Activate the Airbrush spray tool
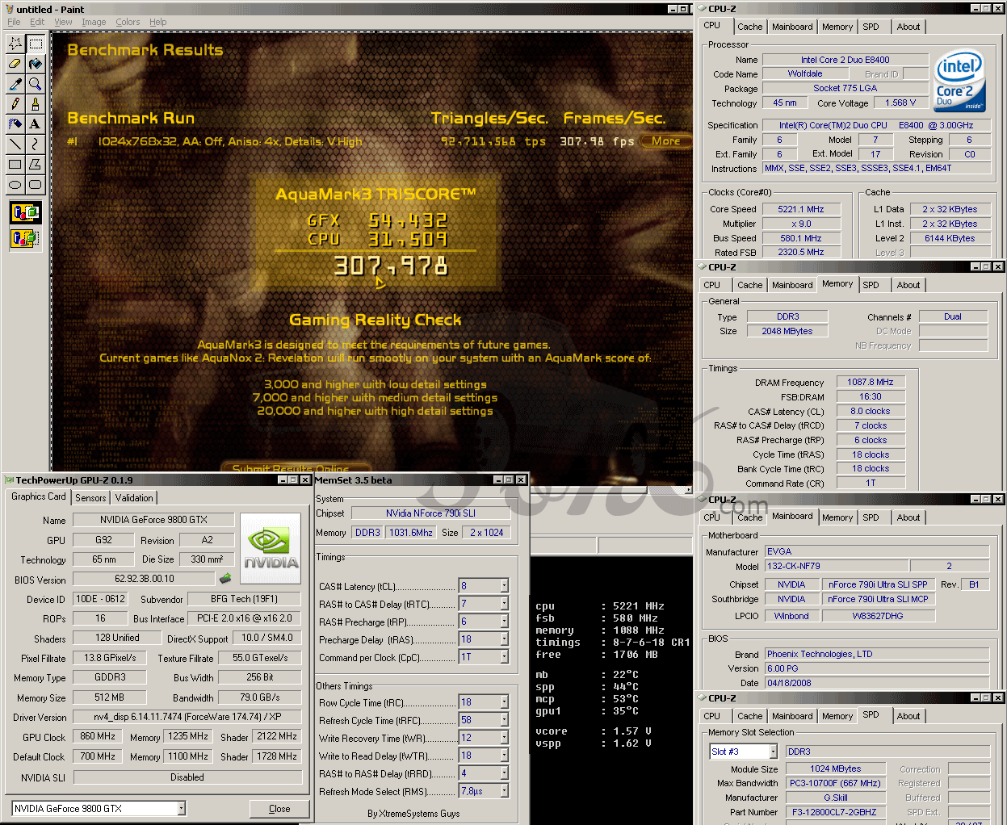The image size is (1007, 825). point(15,124)
